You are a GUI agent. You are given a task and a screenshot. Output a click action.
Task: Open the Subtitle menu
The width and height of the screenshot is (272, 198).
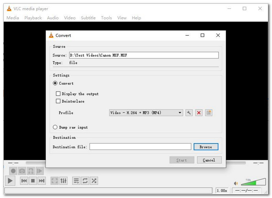(88, 18)
